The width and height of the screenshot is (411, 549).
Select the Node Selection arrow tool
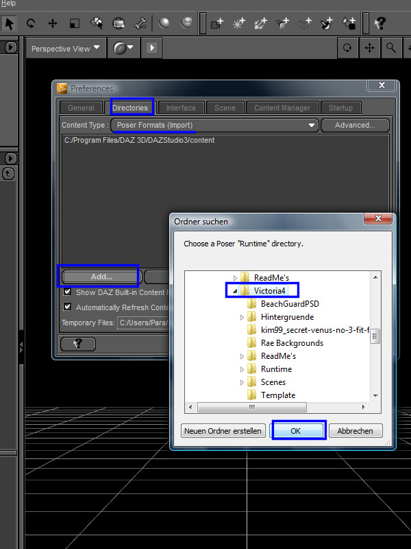pos(9,23)
